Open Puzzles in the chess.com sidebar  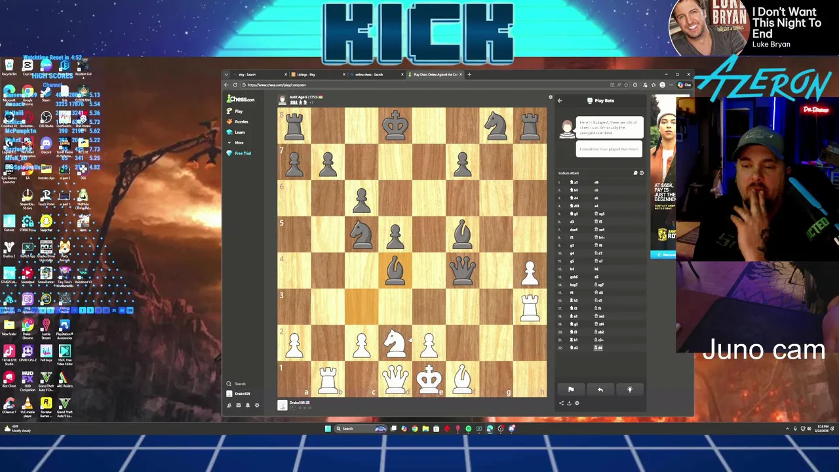tap(237, 122)
